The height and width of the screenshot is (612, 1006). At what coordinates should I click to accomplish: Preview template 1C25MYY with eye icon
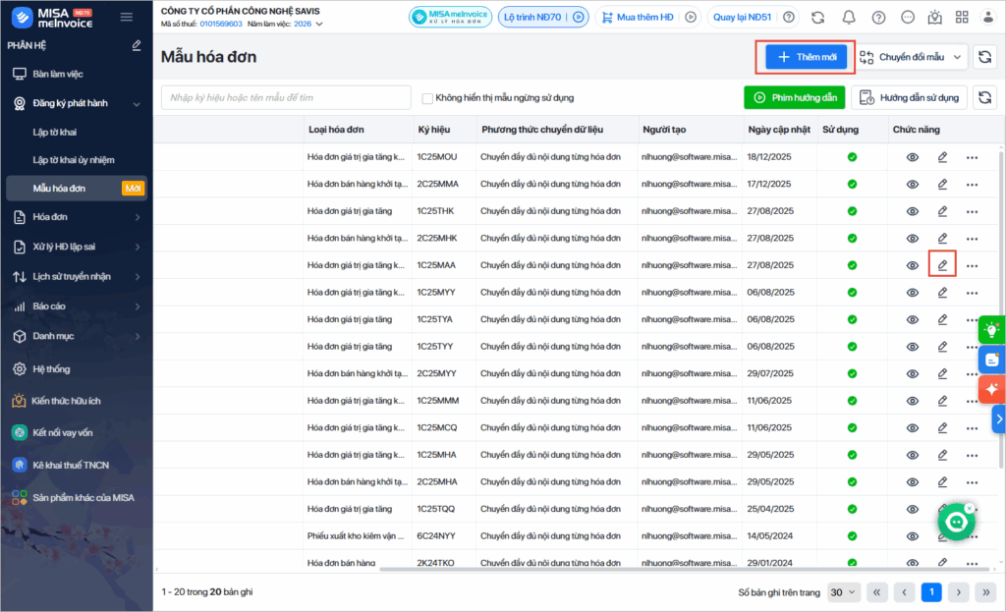(913, 293)
